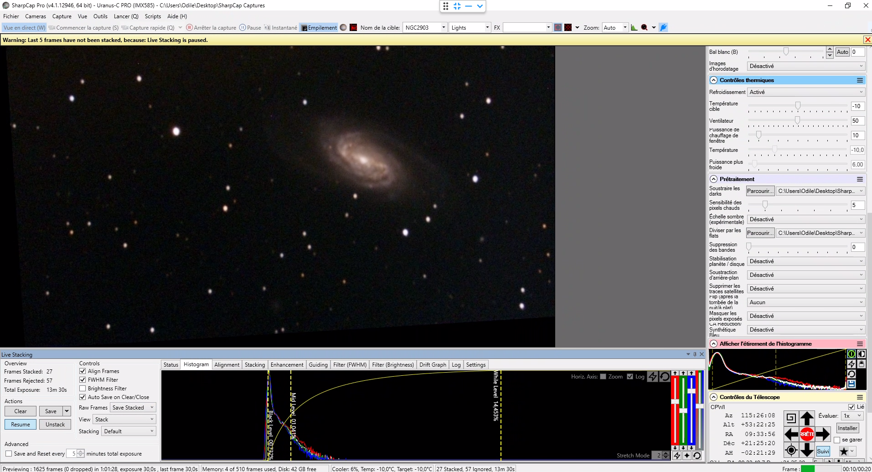The height and width of the screenshot is (472, 872).
Task: Open the Scripts menu
Action: [153, 16]
